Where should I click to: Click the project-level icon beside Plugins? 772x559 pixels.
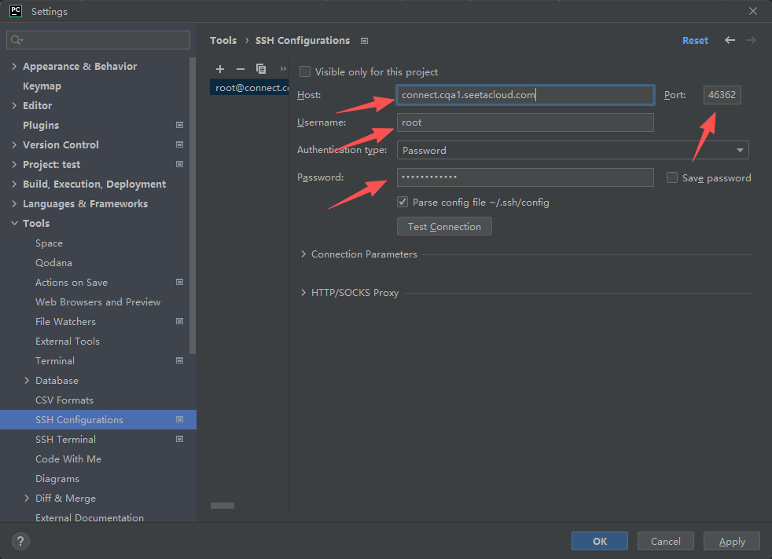[179, 125]
